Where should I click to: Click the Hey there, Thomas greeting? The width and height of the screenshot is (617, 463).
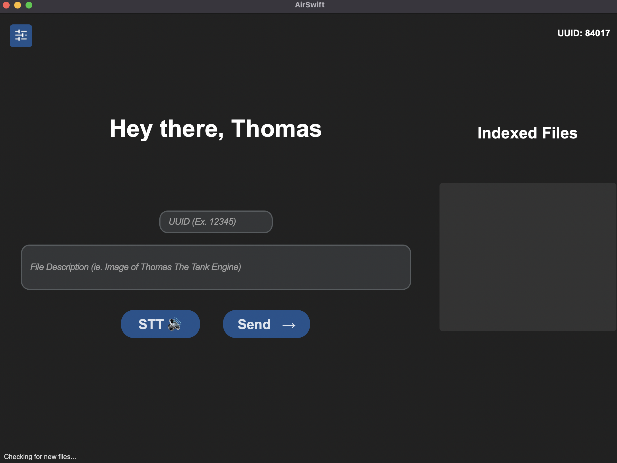(x=216, y=129)
